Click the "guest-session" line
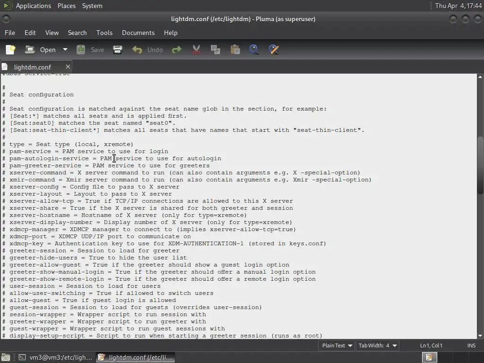The height and width of the screenshot is (363, 484). tap(132, 308)
